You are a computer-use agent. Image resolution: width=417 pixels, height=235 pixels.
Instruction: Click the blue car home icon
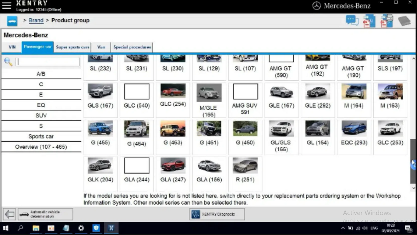pos(12,21)
